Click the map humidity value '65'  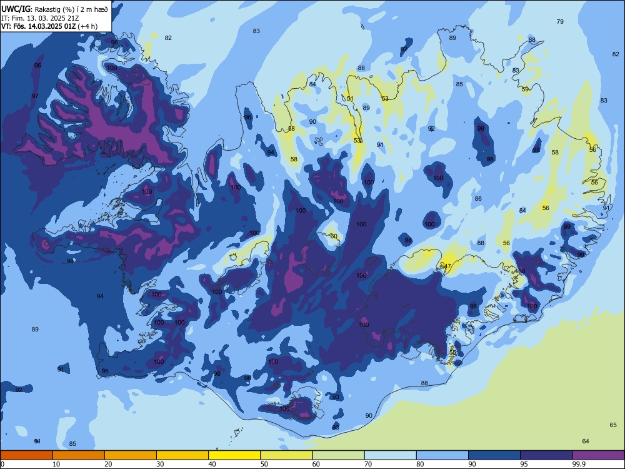[x=613, y=425]
